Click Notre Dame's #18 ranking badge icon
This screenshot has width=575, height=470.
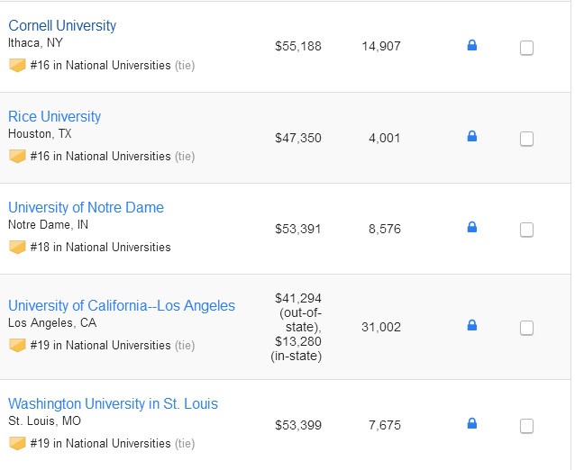[17, 247]
